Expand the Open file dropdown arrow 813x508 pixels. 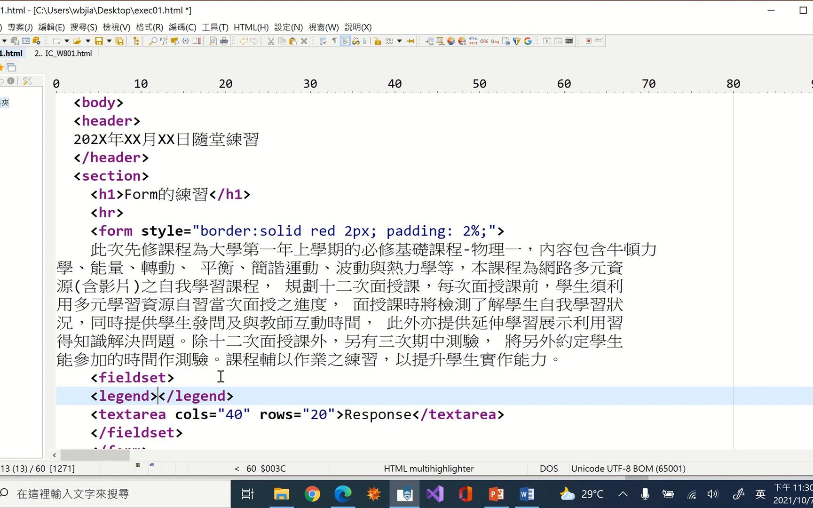[x=88, y=41]
